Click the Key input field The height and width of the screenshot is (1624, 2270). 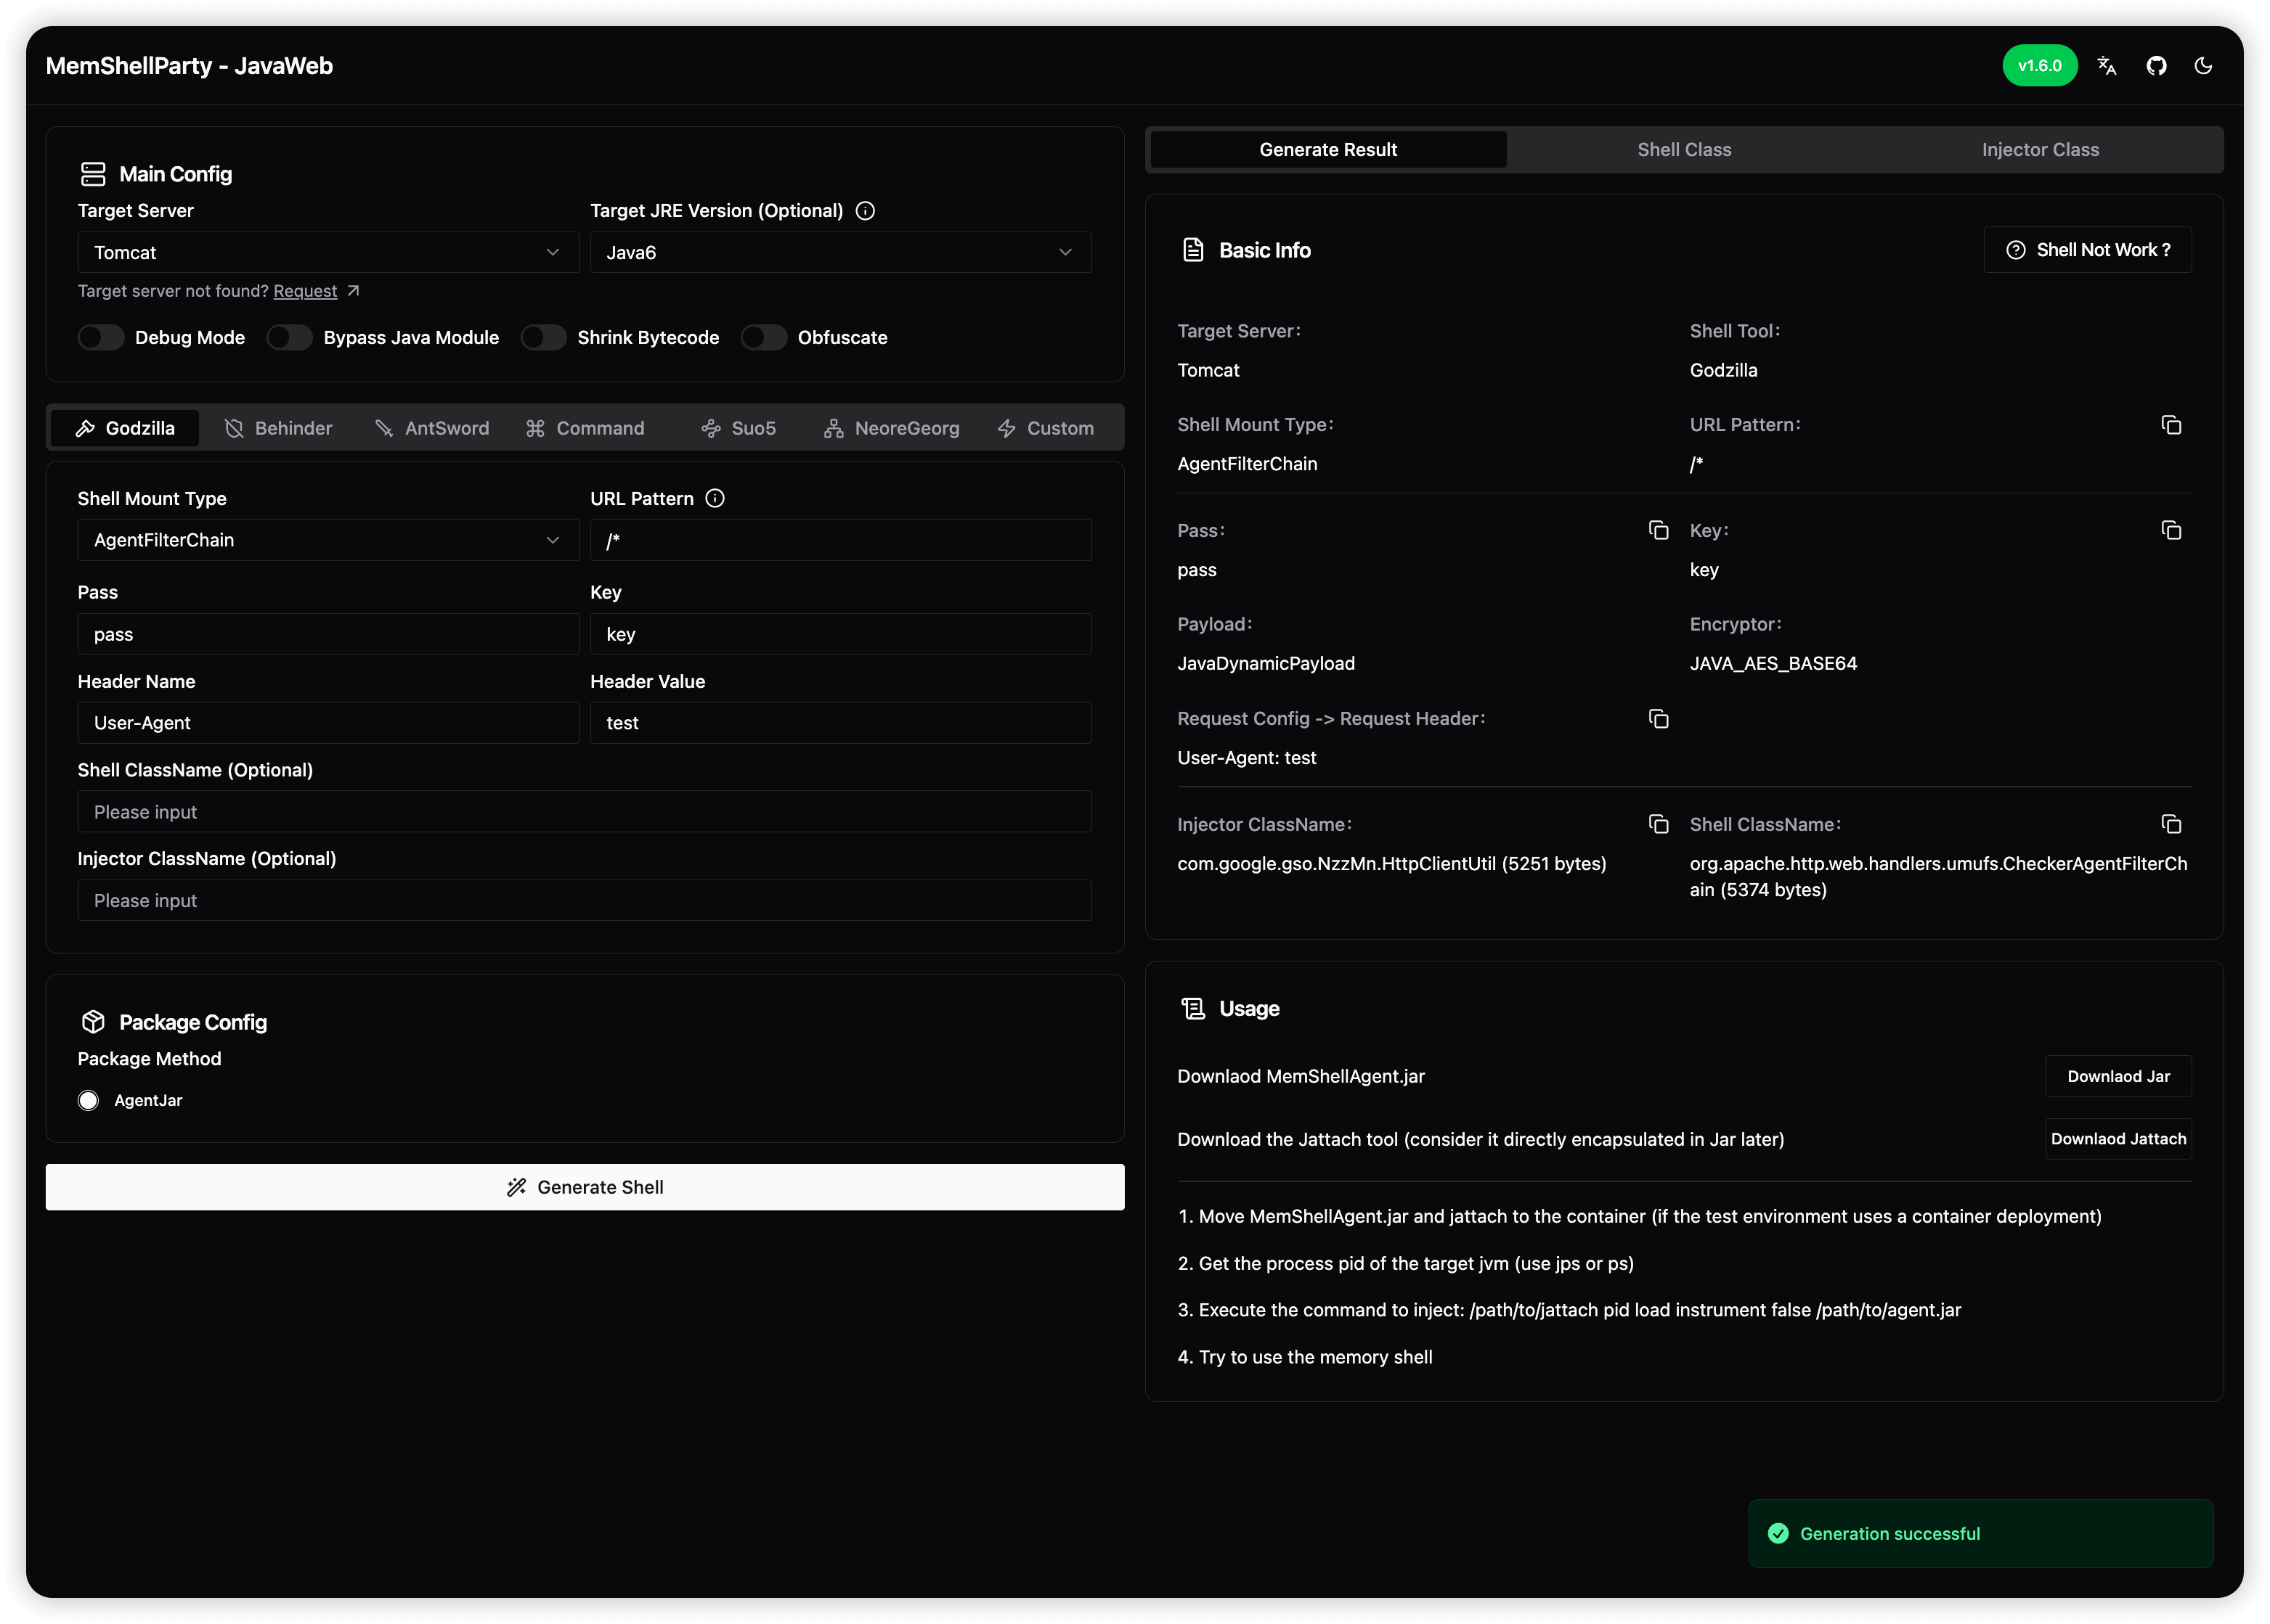[840, 634]
